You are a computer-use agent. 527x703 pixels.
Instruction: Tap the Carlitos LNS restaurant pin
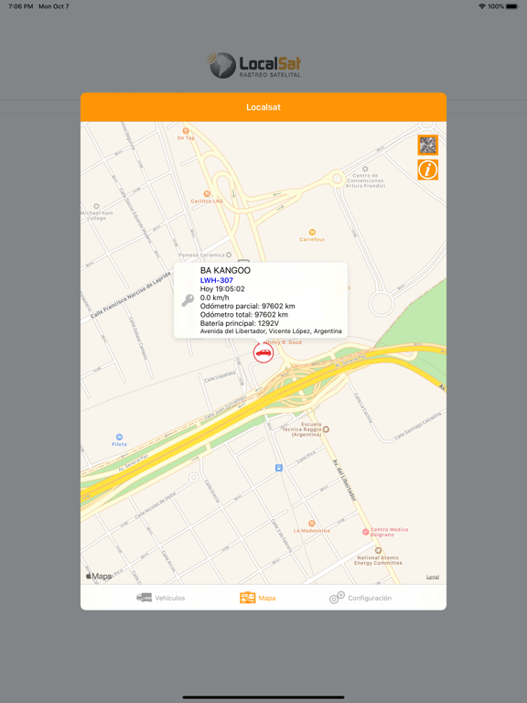[x=207, y=194]
